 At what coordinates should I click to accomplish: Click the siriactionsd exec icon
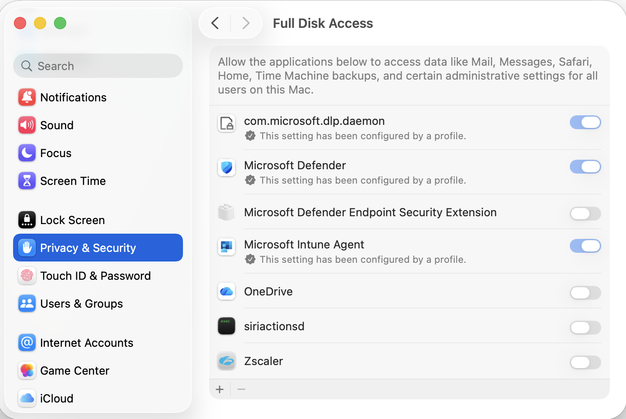pyautogui.click(x=227, y=326)
